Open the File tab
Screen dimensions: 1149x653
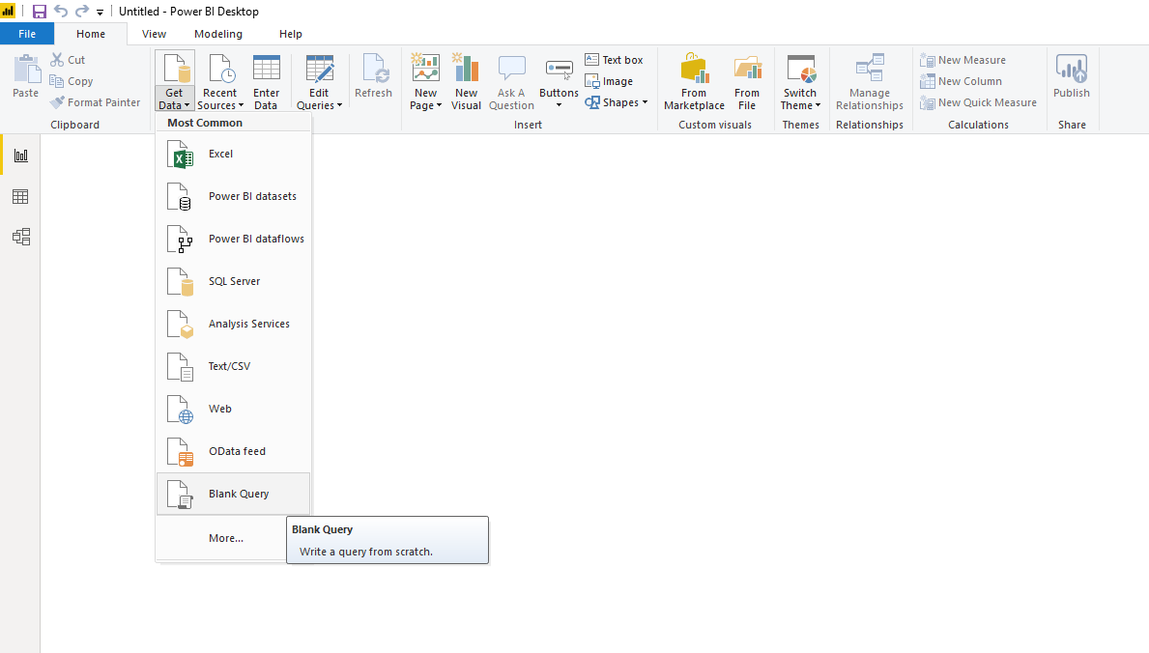(27, 34)
